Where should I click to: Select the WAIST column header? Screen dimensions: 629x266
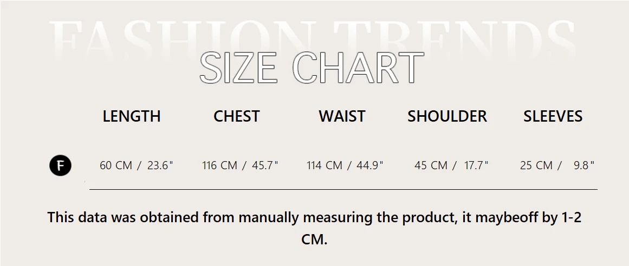[x=342, y=116]
